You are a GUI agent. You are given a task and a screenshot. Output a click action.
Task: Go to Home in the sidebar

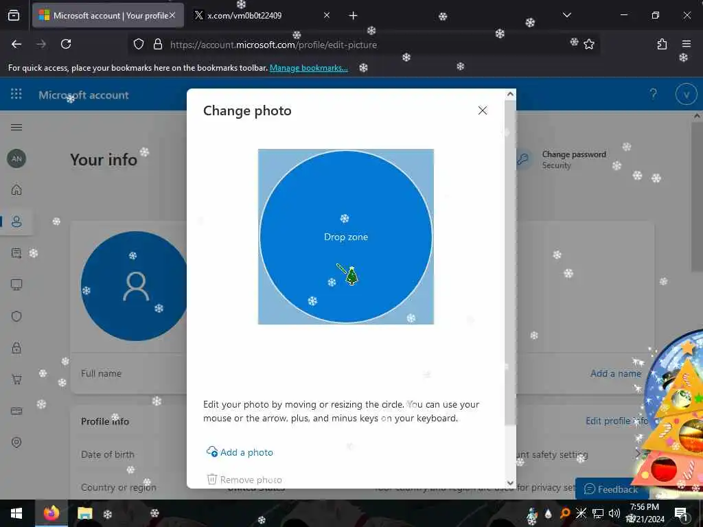pos(16,189)
